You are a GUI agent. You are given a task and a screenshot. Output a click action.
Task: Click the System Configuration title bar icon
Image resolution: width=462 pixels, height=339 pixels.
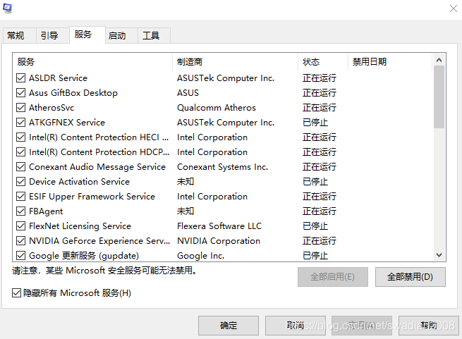7,8
